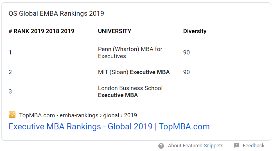This screenshot has width=273, height=151.
Task: Select the Penn (Wharton) MBA for Executives entry
Action: click(x=130, y=52)
